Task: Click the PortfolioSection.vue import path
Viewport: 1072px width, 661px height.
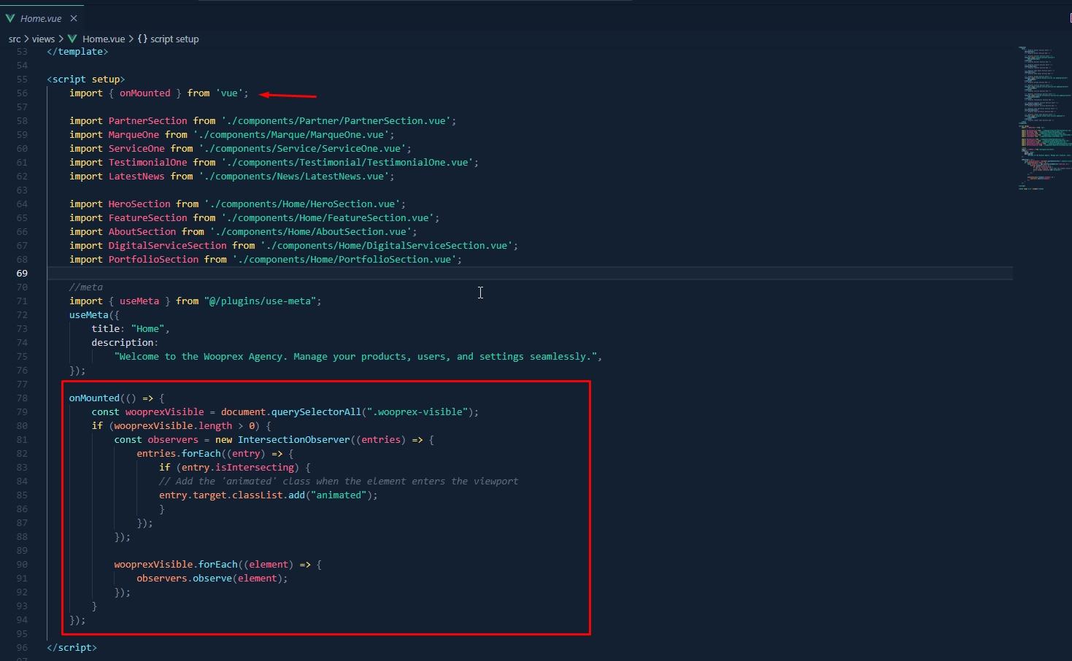Action: [x=347, y=260]
